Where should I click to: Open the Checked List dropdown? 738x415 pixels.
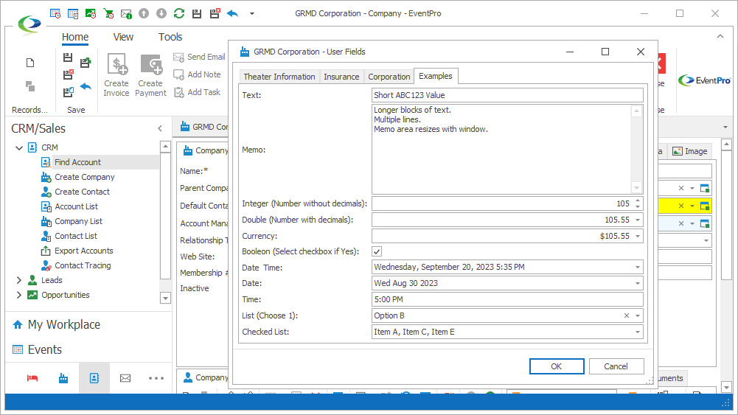[x=638, y=332]
